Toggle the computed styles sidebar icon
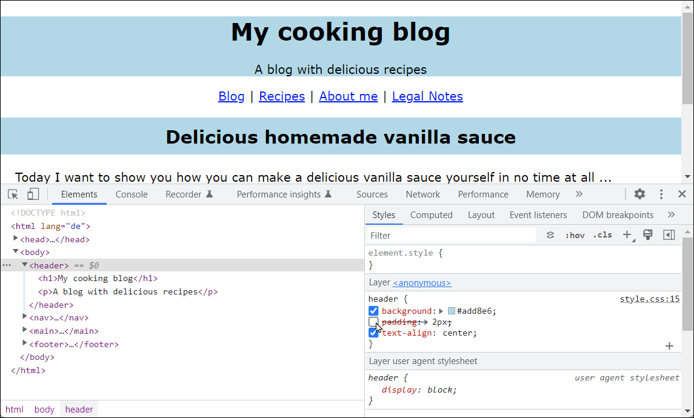The image size is (694, 418). point(669,235)
